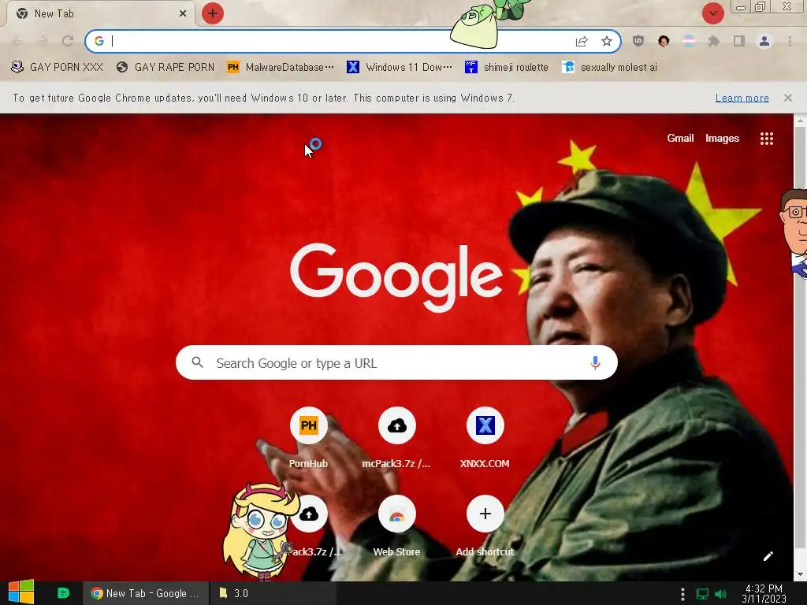Click the forward navigation arrow
The image size is (807, 605).
click(x=43, y=41)
